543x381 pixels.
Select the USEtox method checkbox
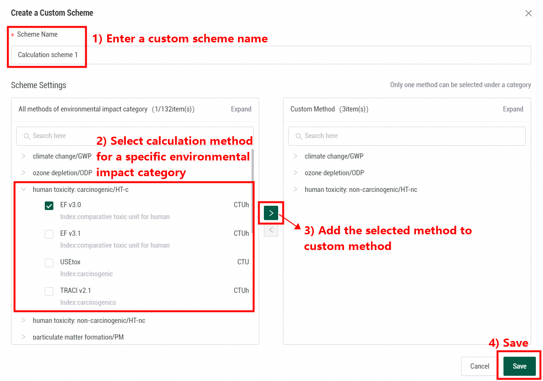49,263
